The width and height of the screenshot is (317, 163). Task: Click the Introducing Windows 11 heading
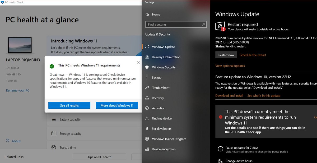(x=74, y=41)
